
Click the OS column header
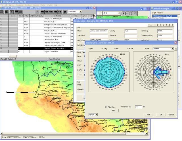[x=27, y=16]
